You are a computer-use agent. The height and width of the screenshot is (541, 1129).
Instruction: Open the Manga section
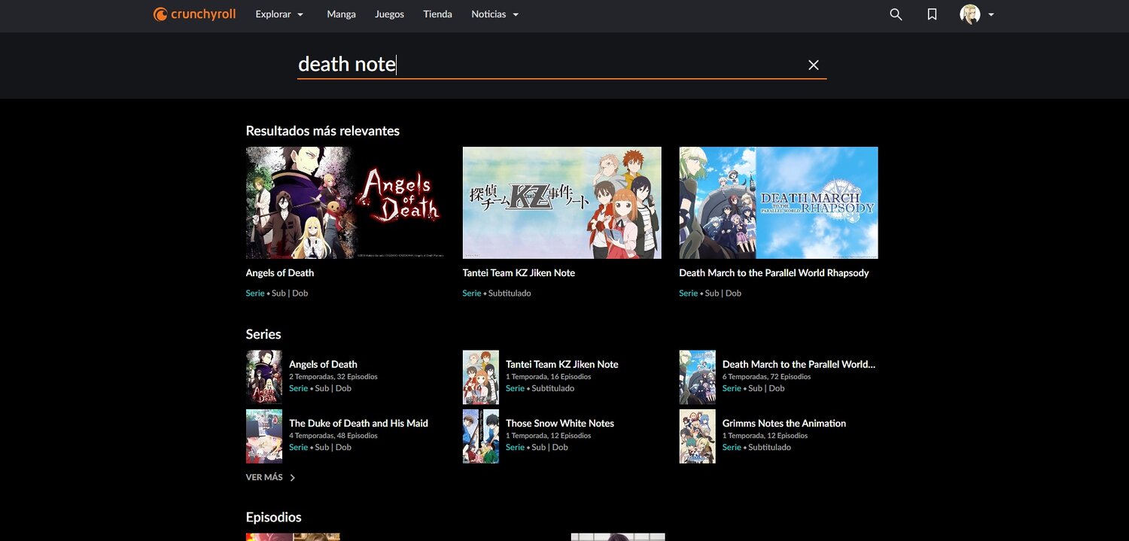pyautogui.click(x=341, y=14)
